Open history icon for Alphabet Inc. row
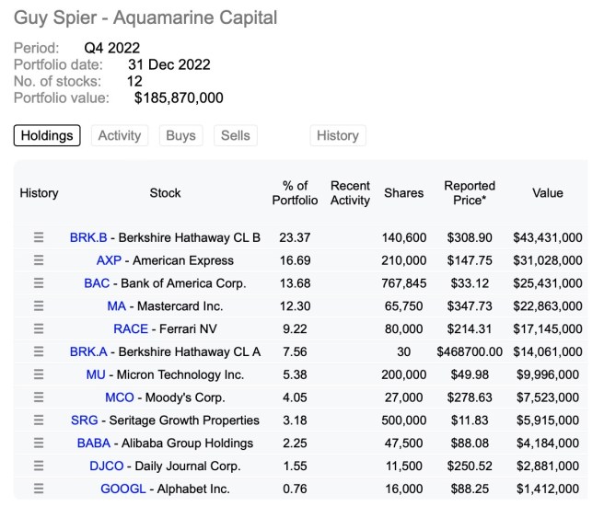The height and width of the screenshot is (518, 604). [x=39, y=489]
